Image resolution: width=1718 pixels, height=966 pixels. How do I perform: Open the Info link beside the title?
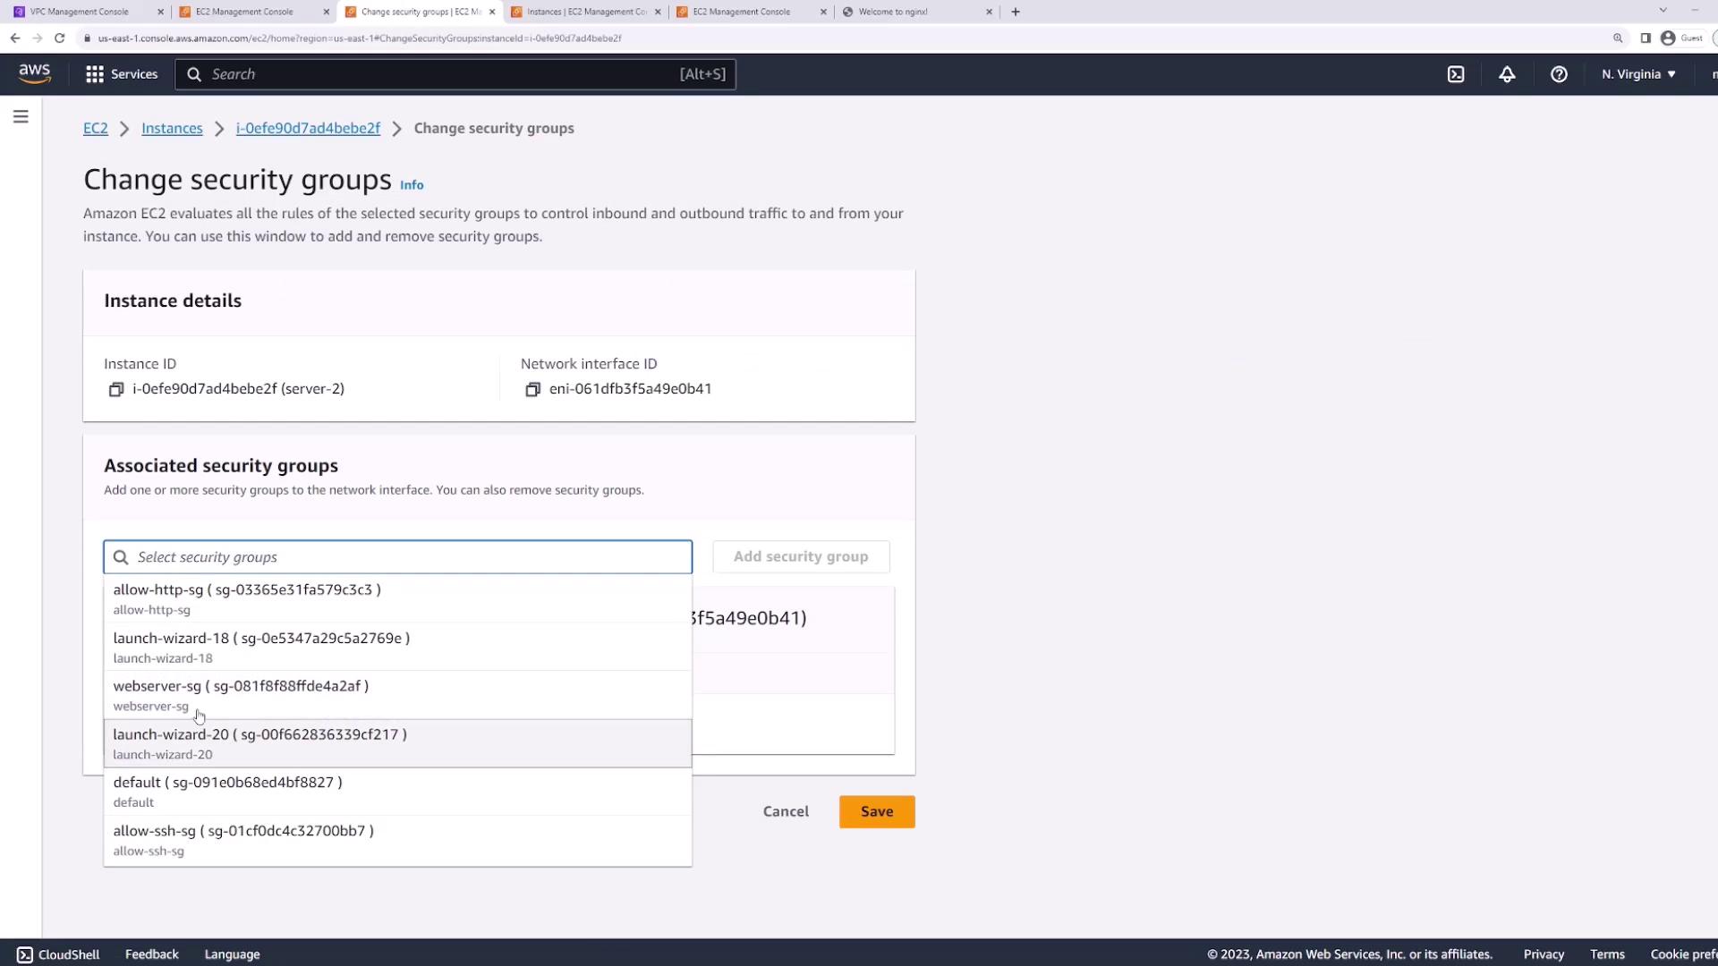tap(412, 185)
